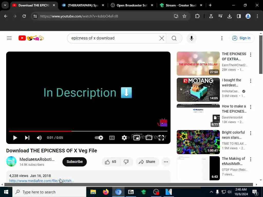Click the address bar URL

click(x=79, y=16)
